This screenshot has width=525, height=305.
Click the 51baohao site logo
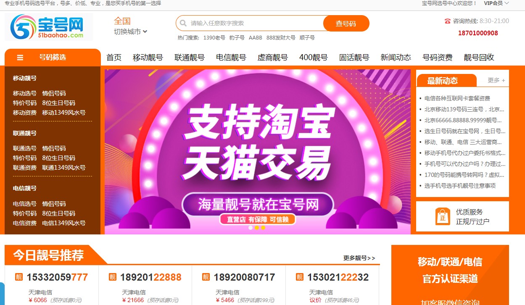point(48,27)
